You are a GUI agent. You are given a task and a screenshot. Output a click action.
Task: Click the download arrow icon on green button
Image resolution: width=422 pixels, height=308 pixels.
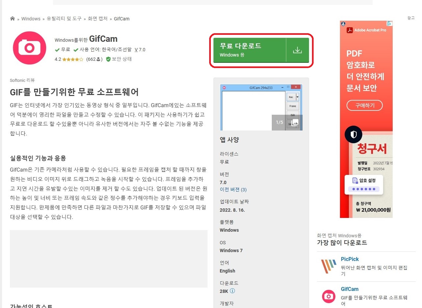click(x=297, y=50)
